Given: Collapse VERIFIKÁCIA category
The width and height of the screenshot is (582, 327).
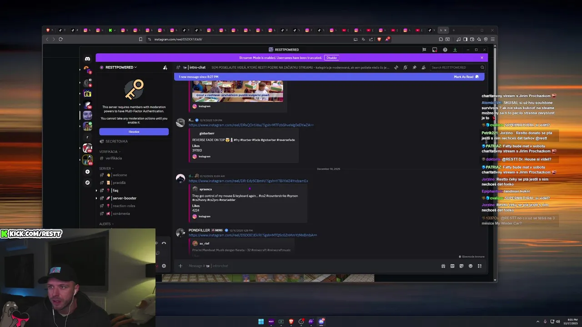Looking at the screenshot, I should [x=110, y=152].
